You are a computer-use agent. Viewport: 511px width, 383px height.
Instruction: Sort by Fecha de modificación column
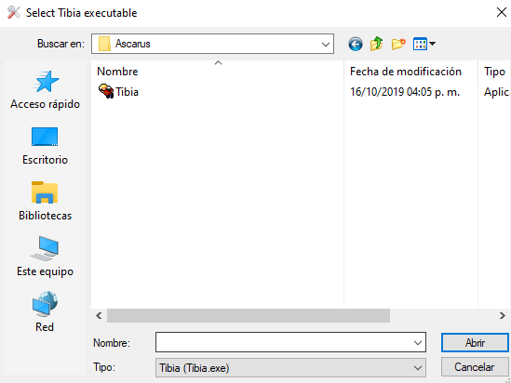click(406, 72)
